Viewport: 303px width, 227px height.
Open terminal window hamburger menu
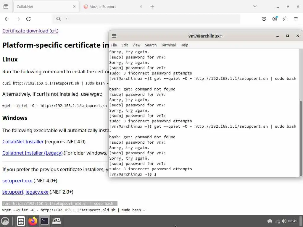click(114, 36)
